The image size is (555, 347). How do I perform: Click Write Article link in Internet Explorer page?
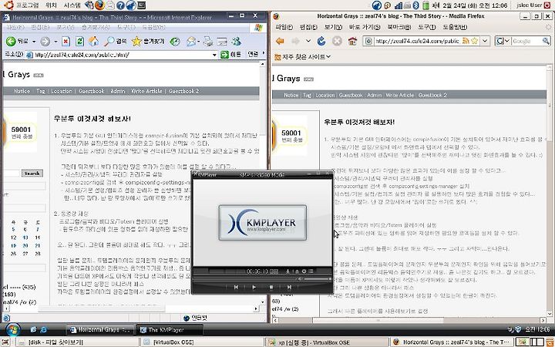146,91
